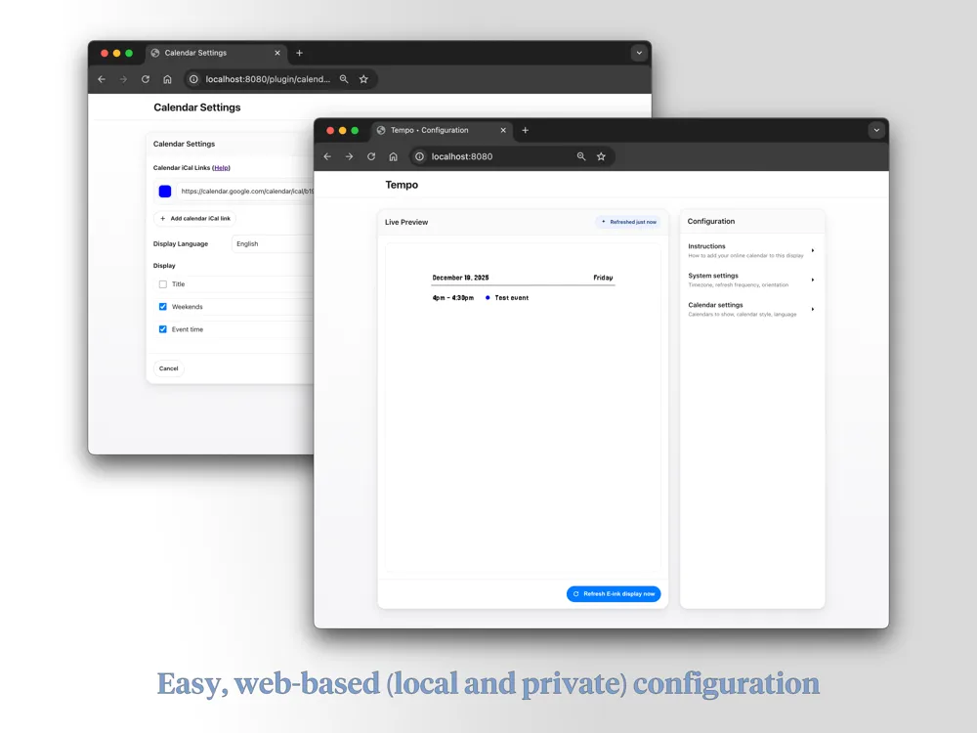Open tab list dropdown in Calendar Settings window

pos(639,53)
